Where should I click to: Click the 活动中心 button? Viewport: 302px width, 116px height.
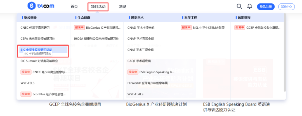[x=286, y=7]
